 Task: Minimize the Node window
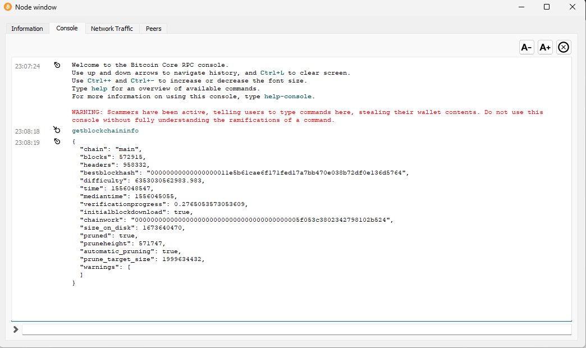coord(521,7)
